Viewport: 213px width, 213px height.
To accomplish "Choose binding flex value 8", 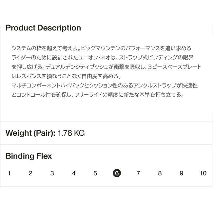I will [x=160, y=173].
